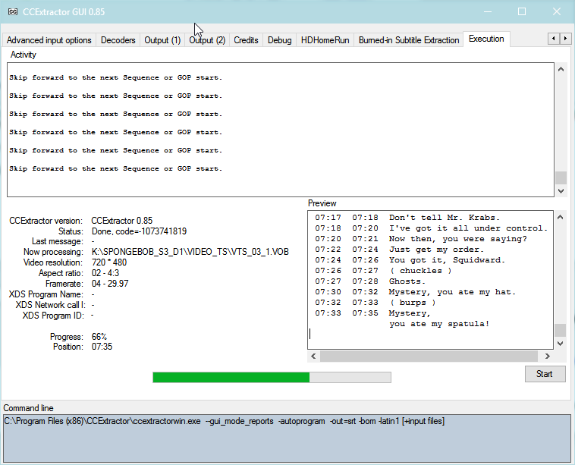Screen dimensions: 575x465
Task: Click preview line "you ate my spatula!"
Action: click(439, 324)
